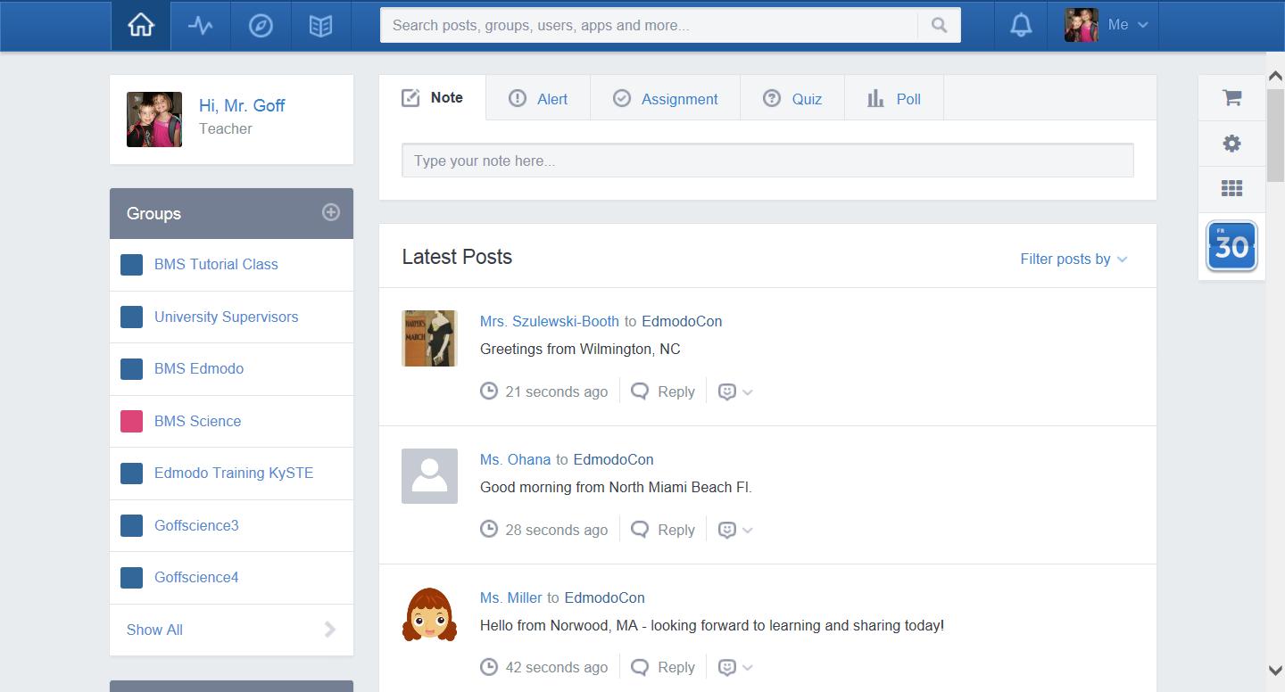Expand the Me account dropdown
The image size is (1285, 692).
coord(1127,25)
